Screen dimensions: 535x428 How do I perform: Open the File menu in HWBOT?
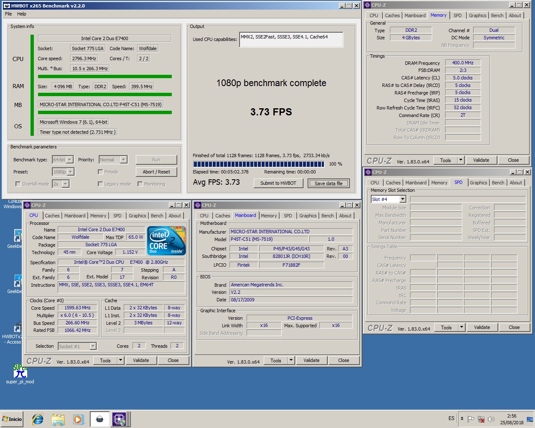tap(8, 14)
